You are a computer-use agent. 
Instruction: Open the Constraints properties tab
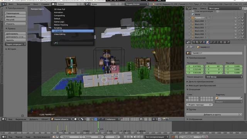[211, 42]
